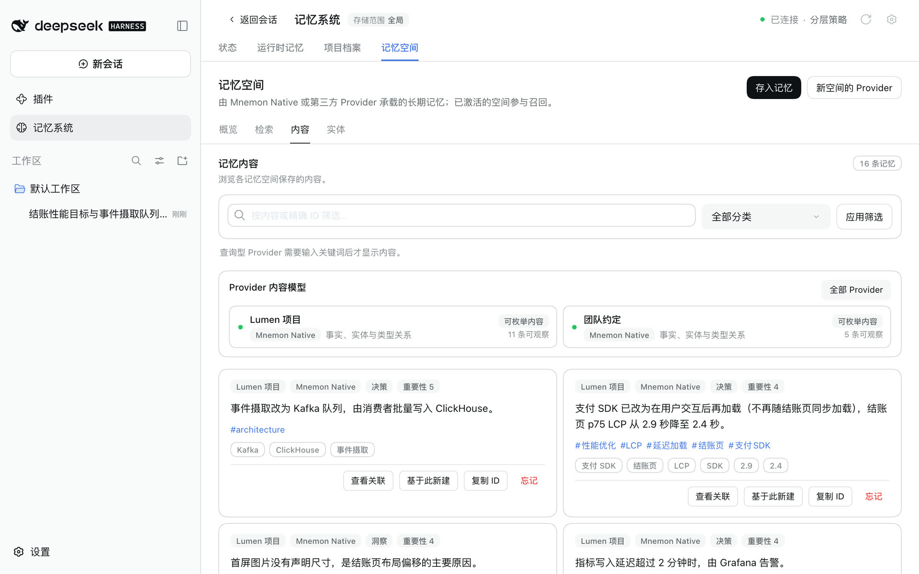
Task: Click memory text 首屏图片没有声明尺寸
Action: (356, 563)
